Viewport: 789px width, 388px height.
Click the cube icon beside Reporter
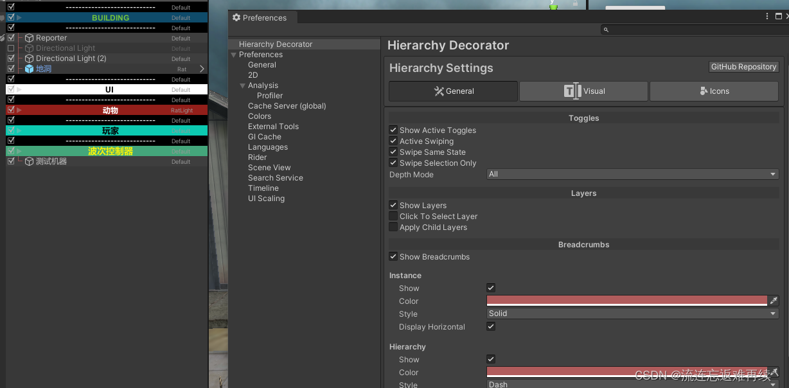pyautogui.click(x=29, y=38)
